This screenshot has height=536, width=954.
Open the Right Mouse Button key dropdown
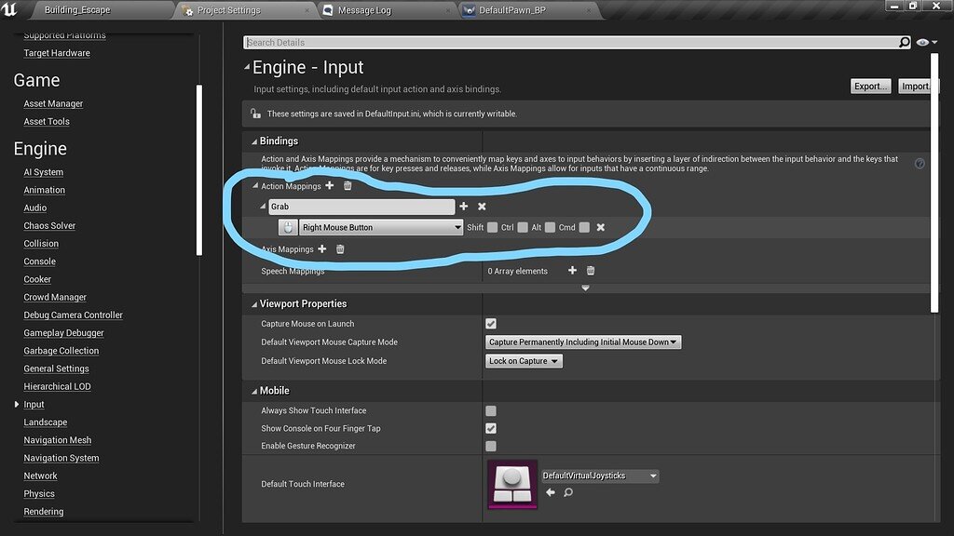pos(457,227)
